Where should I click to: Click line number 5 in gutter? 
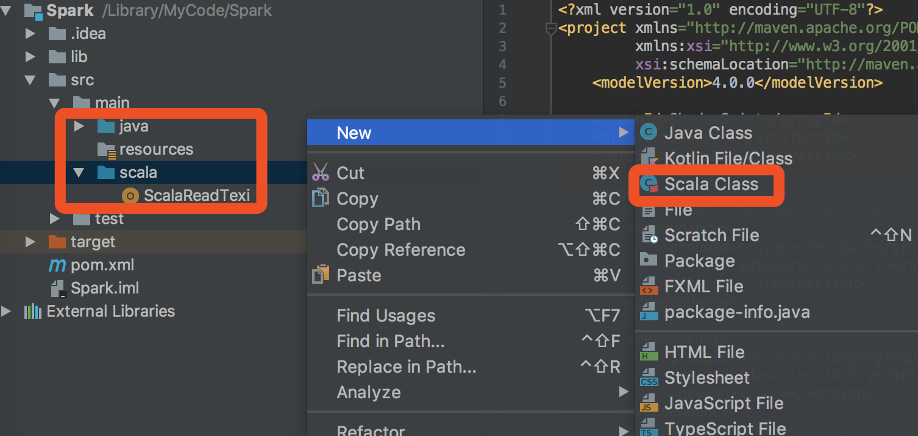pos(502,82)
